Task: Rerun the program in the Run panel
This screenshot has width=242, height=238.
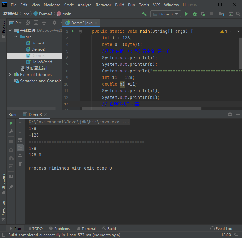Action: click(x=11, y=123)
